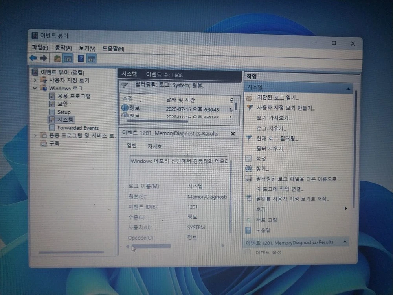Image resolution: width=393 pixels, height=295 pixels.
Task: Select the 보안 log icon
Action: pyautogui.click(x=52, y=104)
